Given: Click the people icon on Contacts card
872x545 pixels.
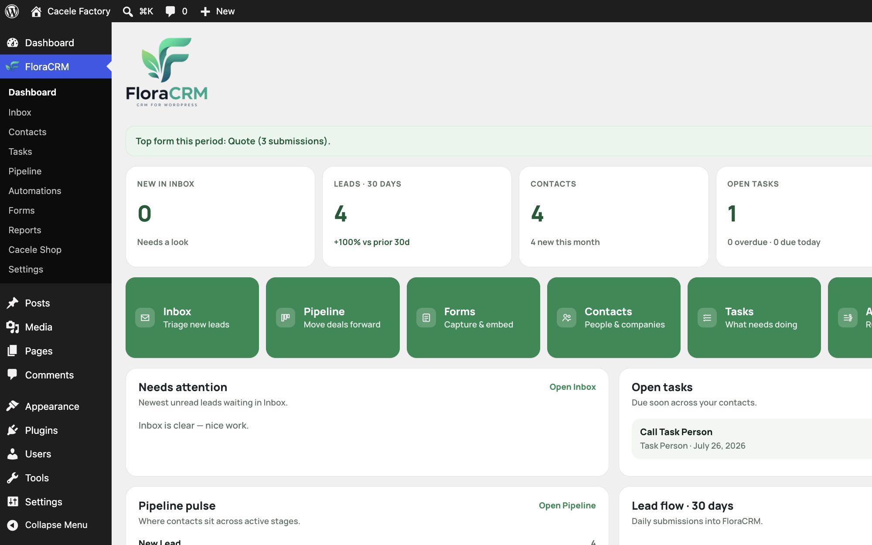Looking at the screenshot, I should [567, 318].
